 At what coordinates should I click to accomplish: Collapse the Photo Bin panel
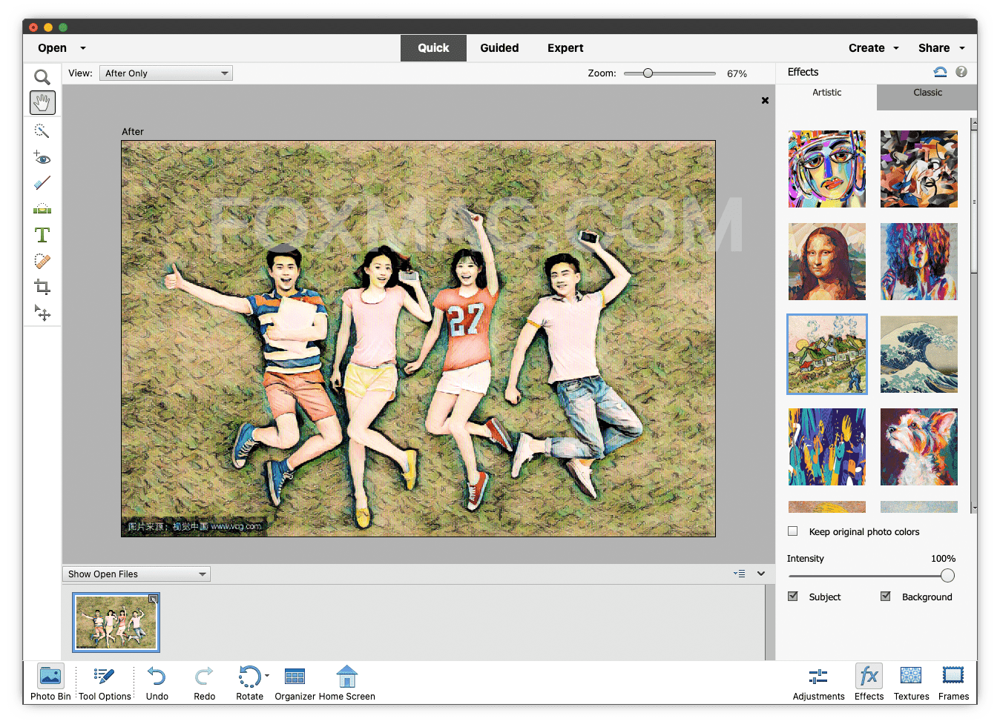pos(760,573)
